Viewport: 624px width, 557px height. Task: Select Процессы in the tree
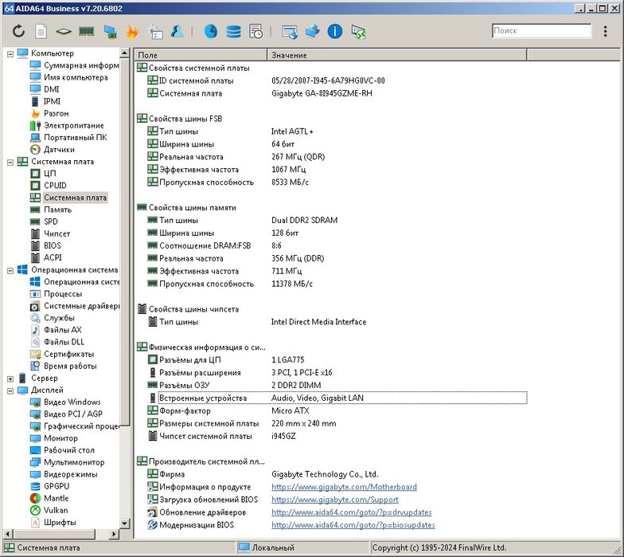click(x=63, y=293)
